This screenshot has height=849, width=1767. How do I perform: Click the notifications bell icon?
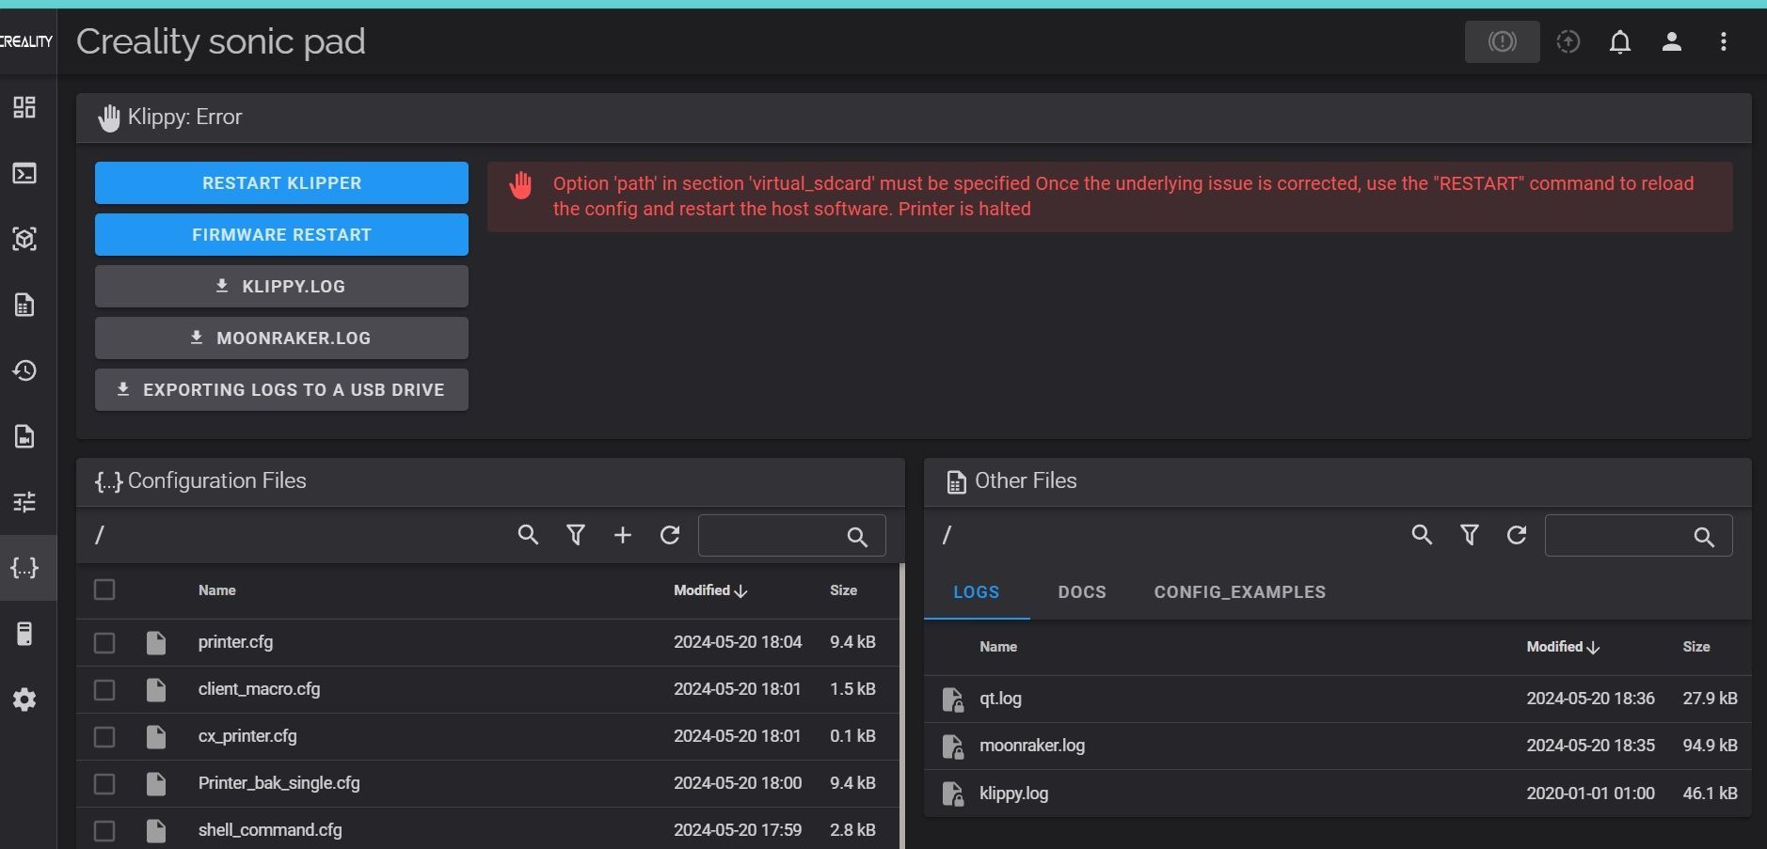tap(1620, 41)
